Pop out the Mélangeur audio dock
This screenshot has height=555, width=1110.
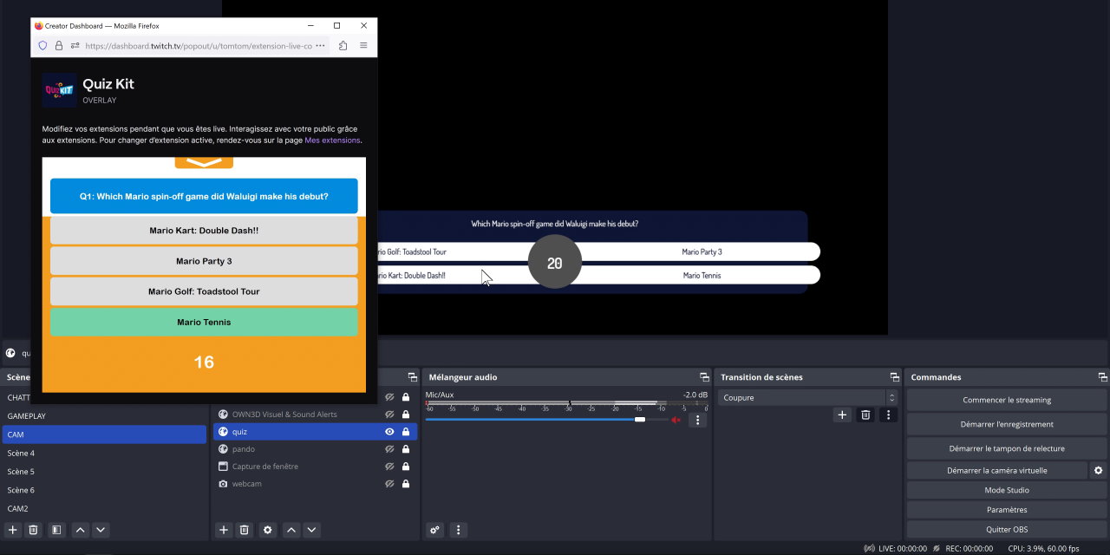click(704, 377)
